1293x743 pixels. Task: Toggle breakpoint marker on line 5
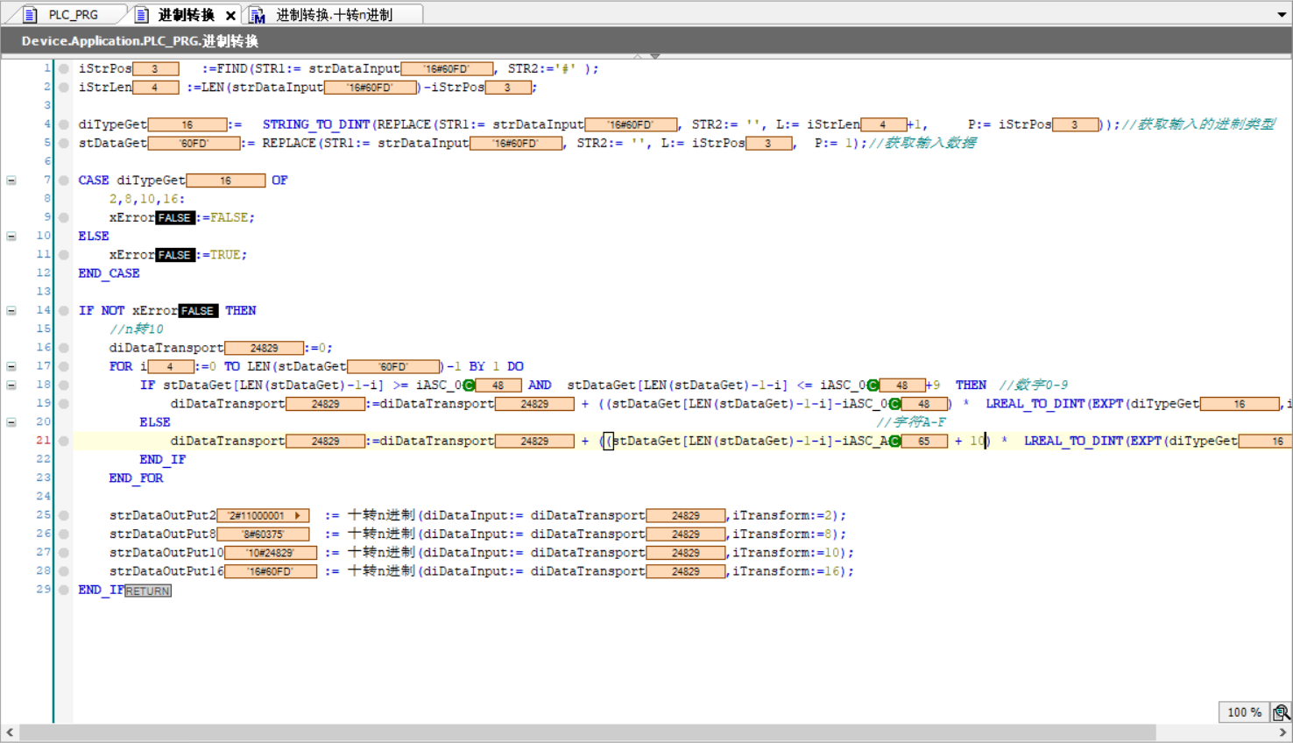tap(64, 143)
